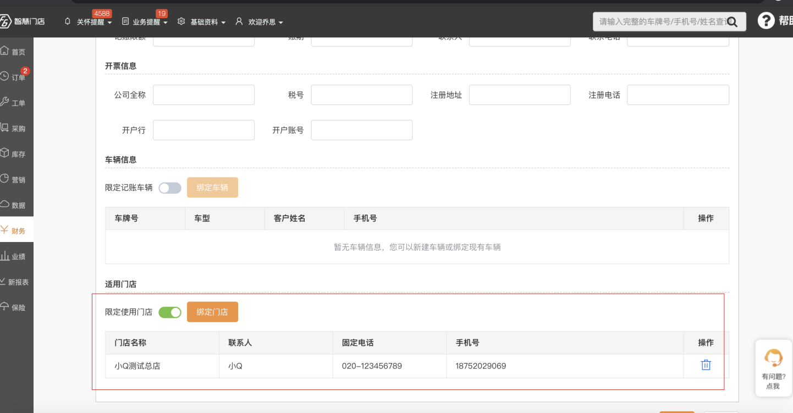
Task: Click the 库存 box icon in sidebar
Action: point(4,153)
